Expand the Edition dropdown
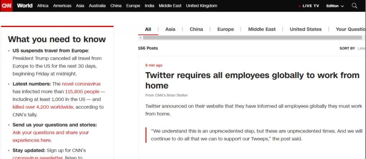The width and height of the screenshot is (366, 159). pos(335,6)
